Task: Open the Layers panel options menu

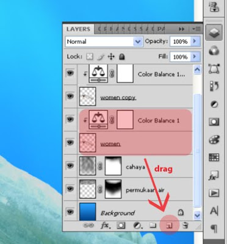Action: [x=196, y=29]
